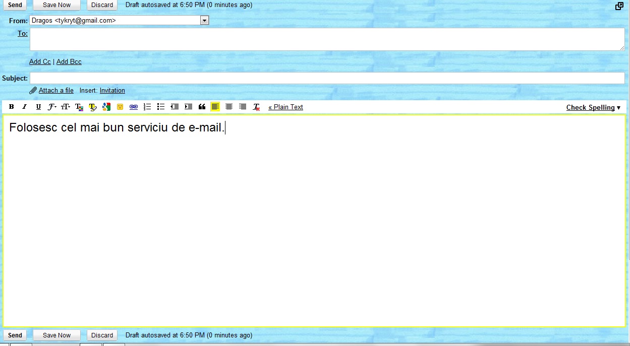630x346 pixels.
Task: Click the top Send button
Action: pos(15,5)
